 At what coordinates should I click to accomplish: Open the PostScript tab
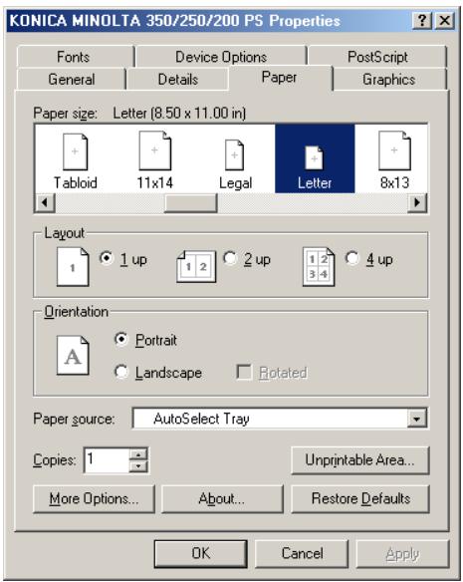[377, 57]
